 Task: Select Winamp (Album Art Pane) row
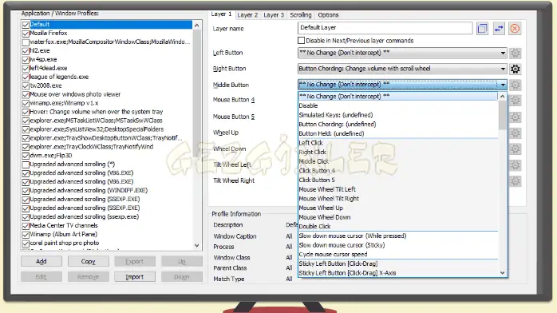107,234
